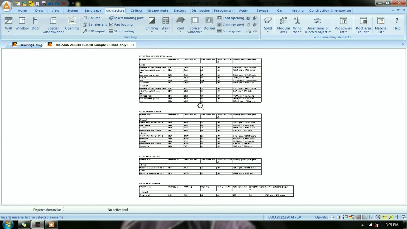Toggle polar tracking in status bar
The image size is (407, 229).
pyautogui.click(x=378, y=217)
